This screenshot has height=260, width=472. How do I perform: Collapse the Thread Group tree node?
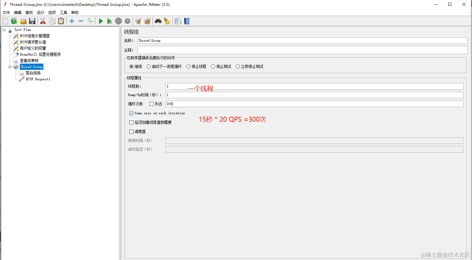point(10,67)
